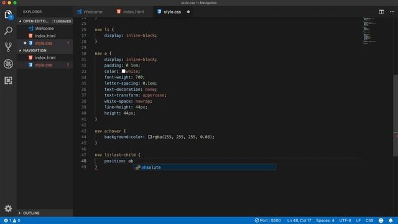398x224 pixels.
Task: Click the Port : 5500 live server indicator
Action: 268,220
